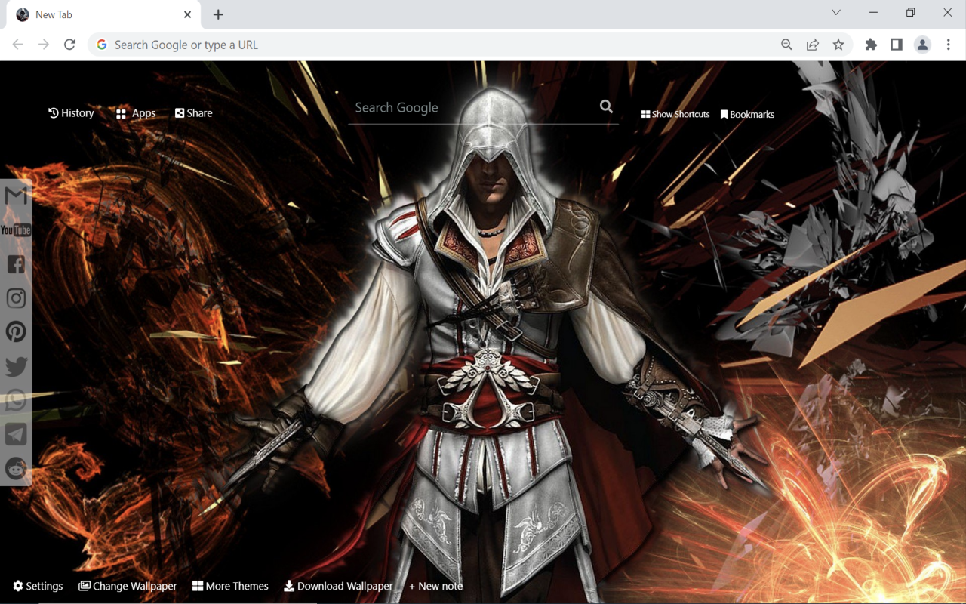Open the Settings gear link

pyautogui.click(x=38, y=586)
